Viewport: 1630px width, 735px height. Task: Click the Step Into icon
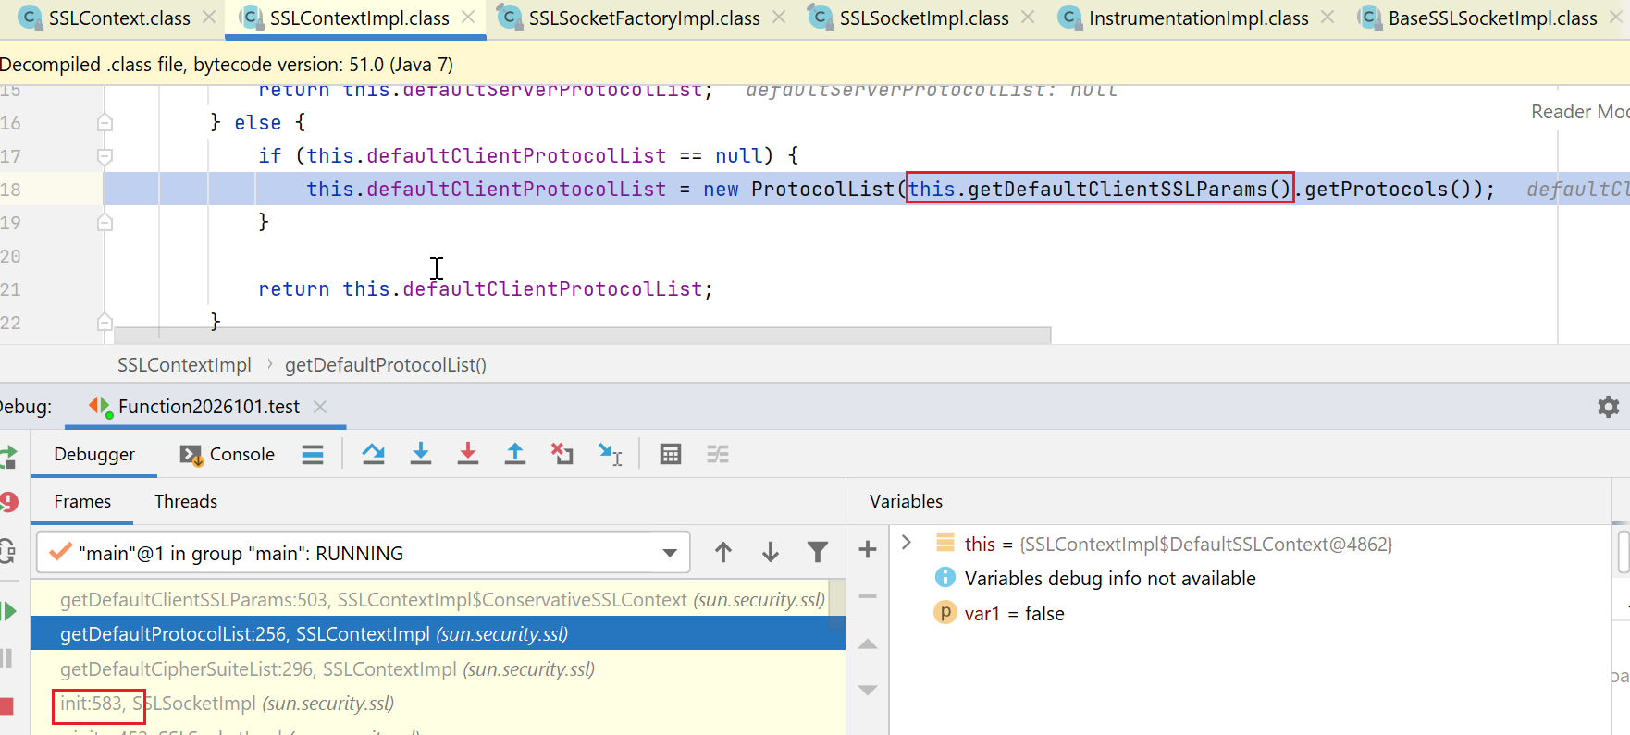(421, 454)
